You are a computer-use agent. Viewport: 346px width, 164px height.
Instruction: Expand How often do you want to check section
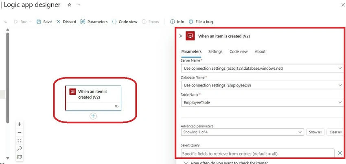point(227,162)
